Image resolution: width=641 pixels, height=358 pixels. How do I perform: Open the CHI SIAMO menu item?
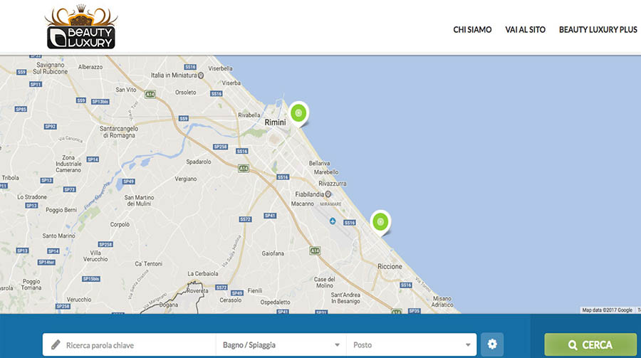[472, 29]
